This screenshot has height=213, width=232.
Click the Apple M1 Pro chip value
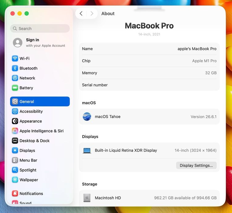pyautogui.click(x=204, y=61)
